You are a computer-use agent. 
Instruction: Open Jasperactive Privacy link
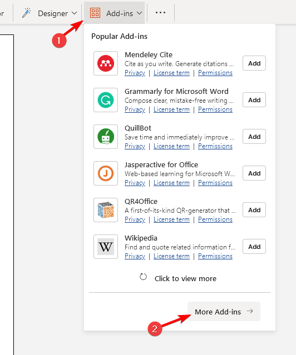coord(135,183)
